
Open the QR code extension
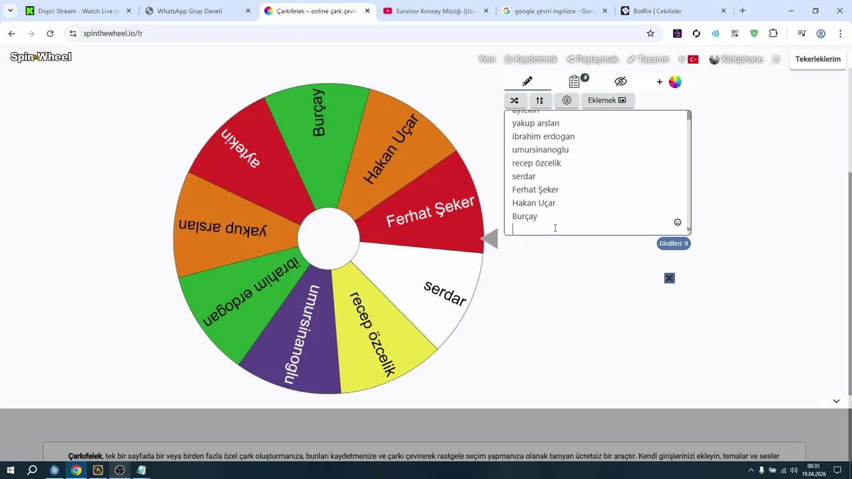(735, 34)
